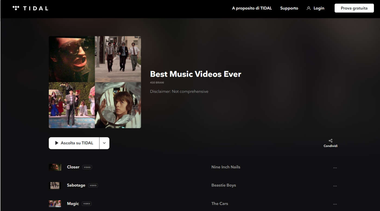
Task: Click the VIDEO badge next to Closer
Action: point(87,167)
